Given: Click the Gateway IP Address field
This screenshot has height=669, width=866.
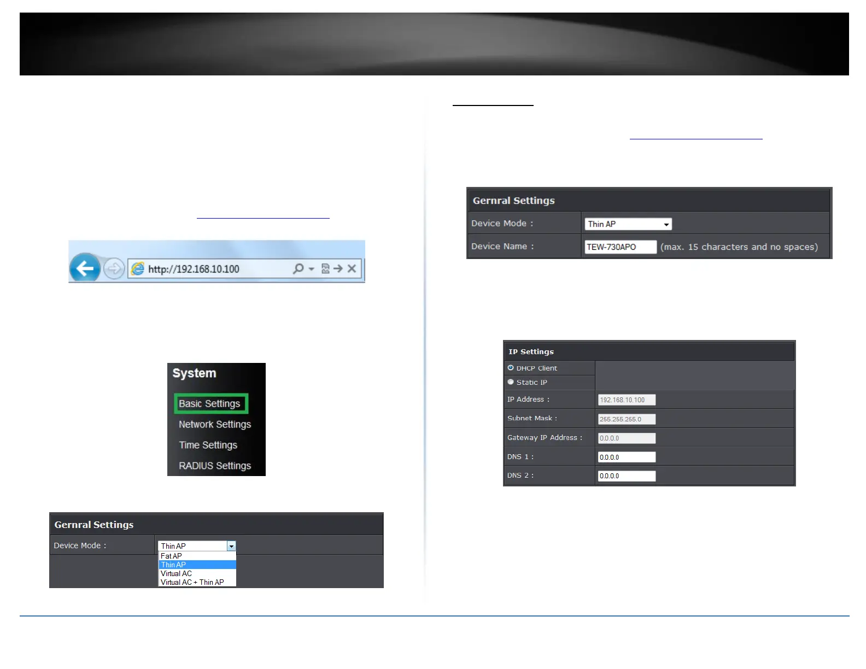Looking at the screenshot, I should tap(627, 438).
